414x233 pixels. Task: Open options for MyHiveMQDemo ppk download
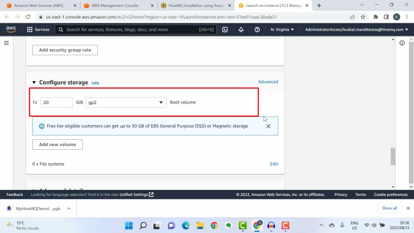(69, 208)
